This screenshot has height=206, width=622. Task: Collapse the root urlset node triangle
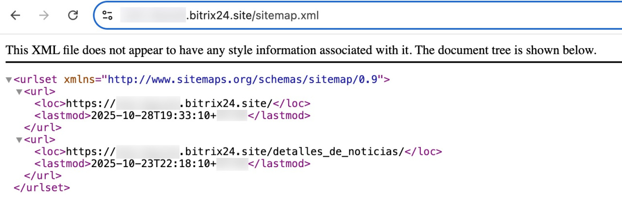(9, 80)
